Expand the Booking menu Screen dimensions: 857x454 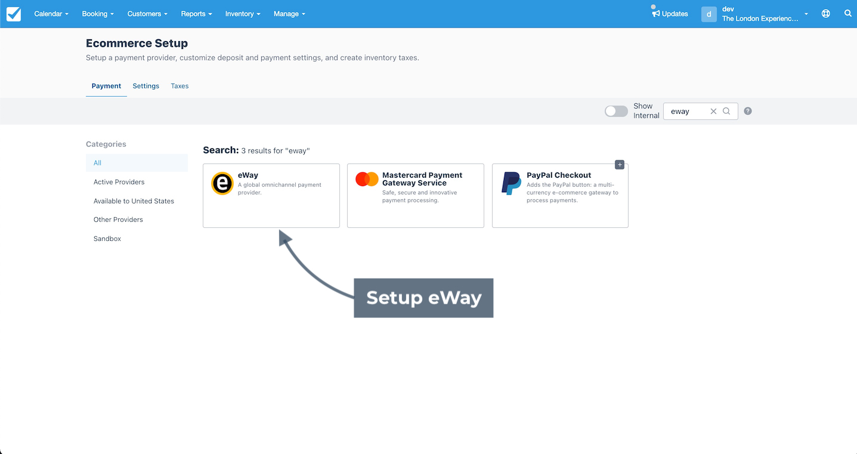[x=98, y=14]
